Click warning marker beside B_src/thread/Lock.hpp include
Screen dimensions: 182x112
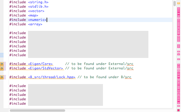[x=2, y=77]
